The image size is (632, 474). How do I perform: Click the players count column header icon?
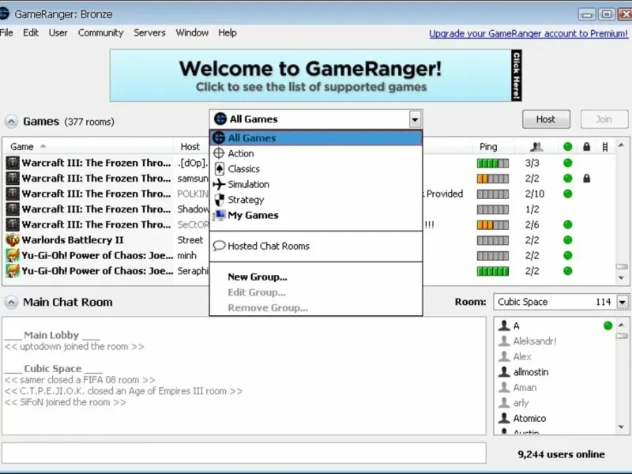[x=536, y=147]
